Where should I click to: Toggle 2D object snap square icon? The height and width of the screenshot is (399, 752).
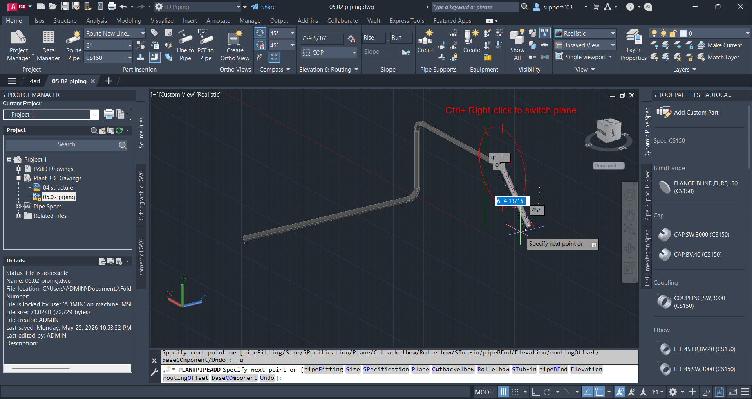599,392
